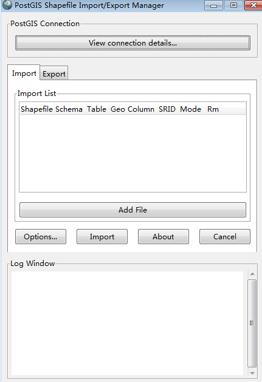Click the SRID column header
Viewport: 262px width, 382px height.
(x=168, y=109)
